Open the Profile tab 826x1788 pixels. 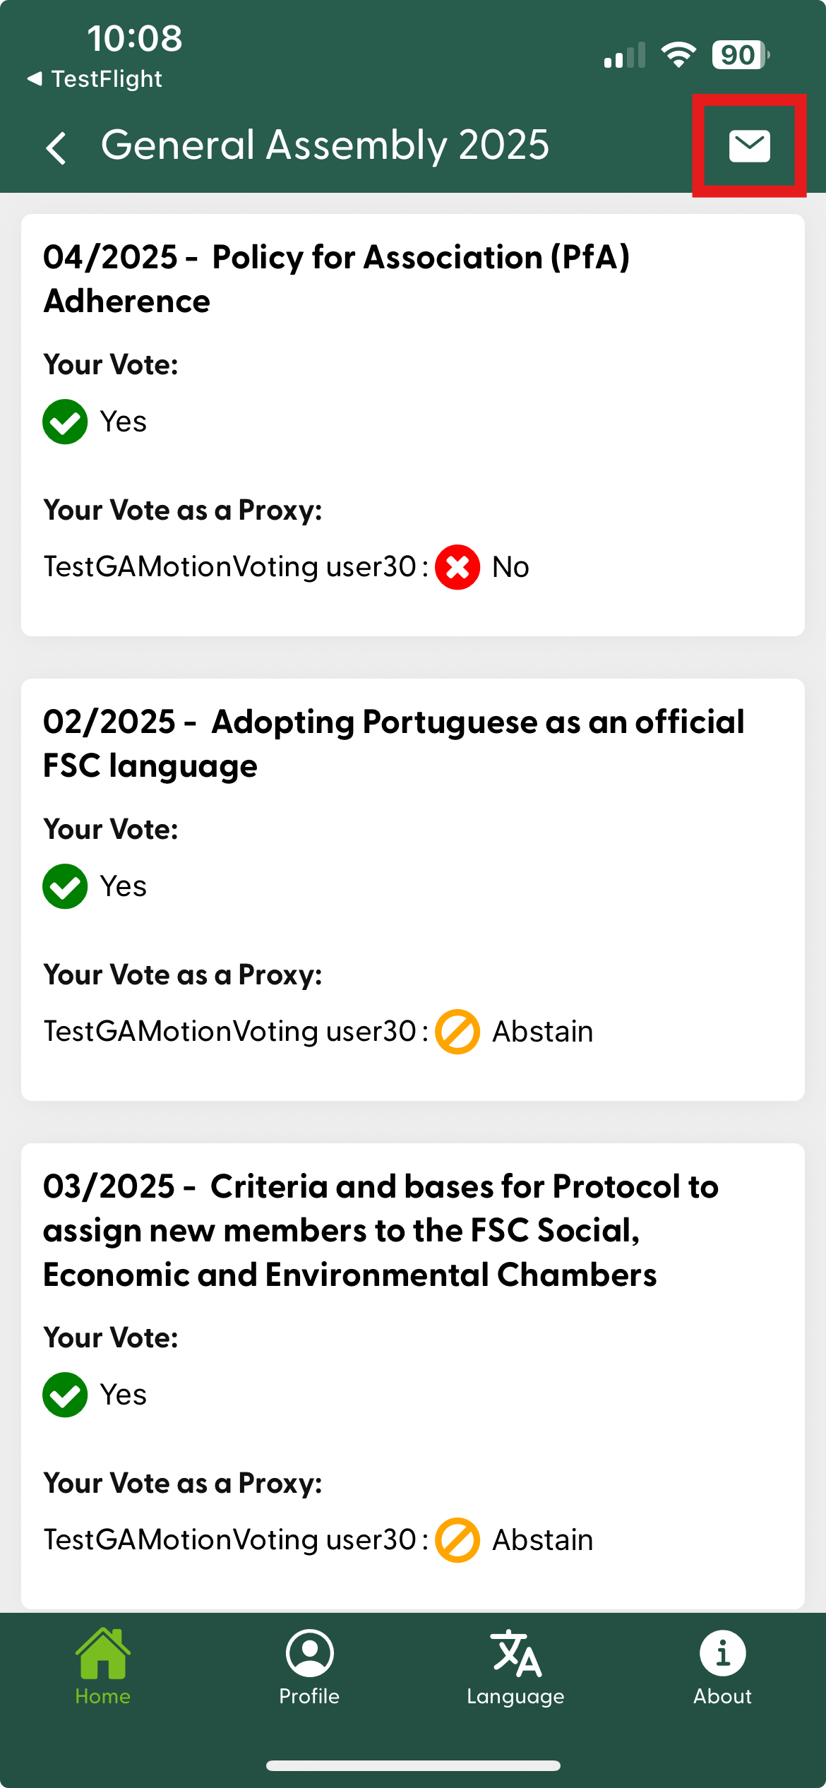[309, 1667]
